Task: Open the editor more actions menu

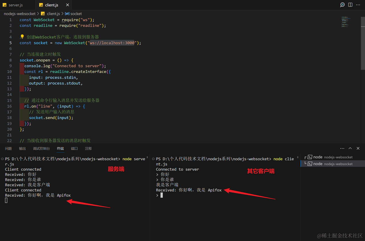Action: (x=358, y=5)
